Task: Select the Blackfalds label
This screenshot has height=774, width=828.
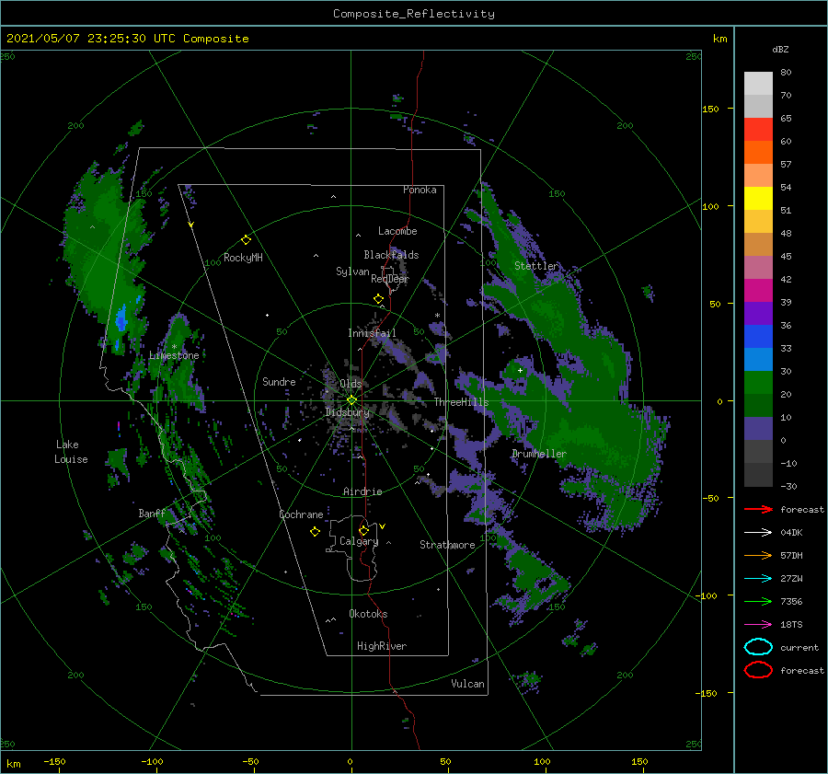Action: (x=391, y=255)
